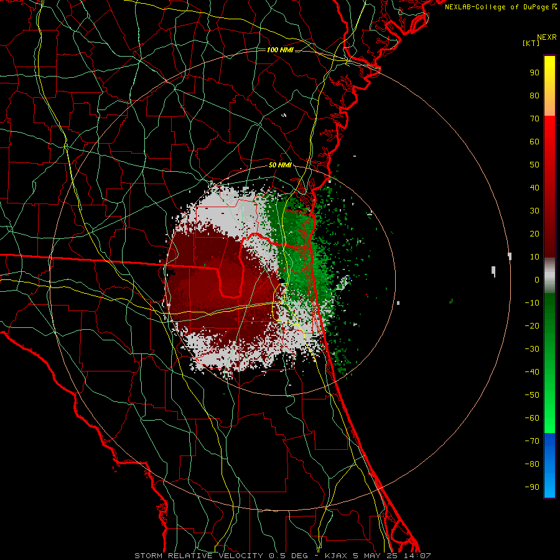The height and width of the screenshot is (560, 560).
Task: Click the gray zero-velocity segment of the color bar
Action: coord(549,276)
